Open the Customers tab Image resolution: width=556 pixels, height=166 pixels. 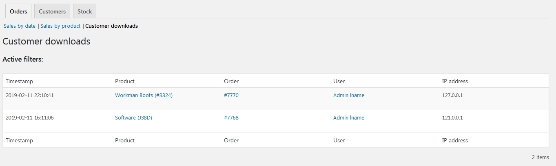52,11
